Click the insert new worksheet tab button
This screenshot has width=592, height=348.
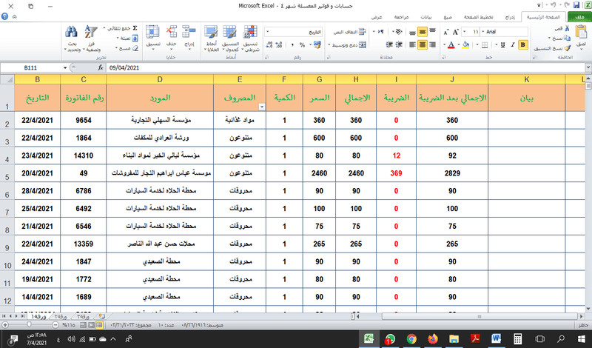pos(102,316)
